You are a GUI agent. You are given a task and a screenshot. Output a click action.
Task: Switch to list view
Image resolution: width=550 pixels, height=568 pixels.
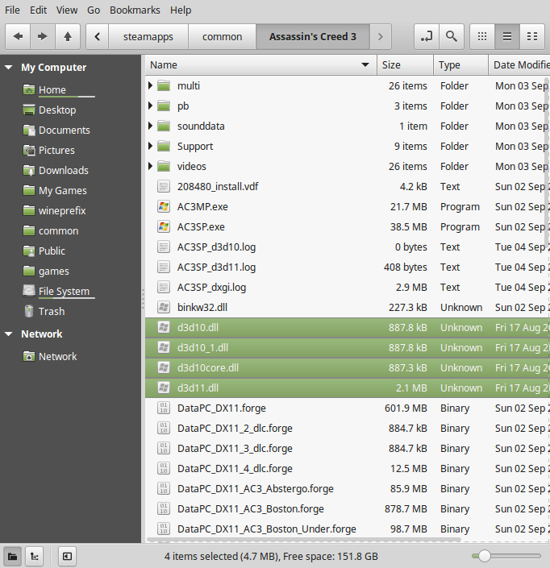tap(507, 36)
